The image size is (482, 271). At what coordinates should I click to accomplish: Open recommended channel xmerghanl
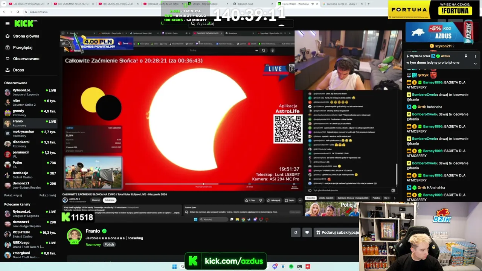[x=30, y=255]
